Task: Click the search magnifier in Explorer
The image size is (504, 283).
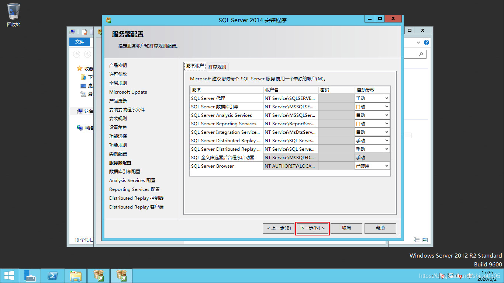Action: (x=421, y=54)
